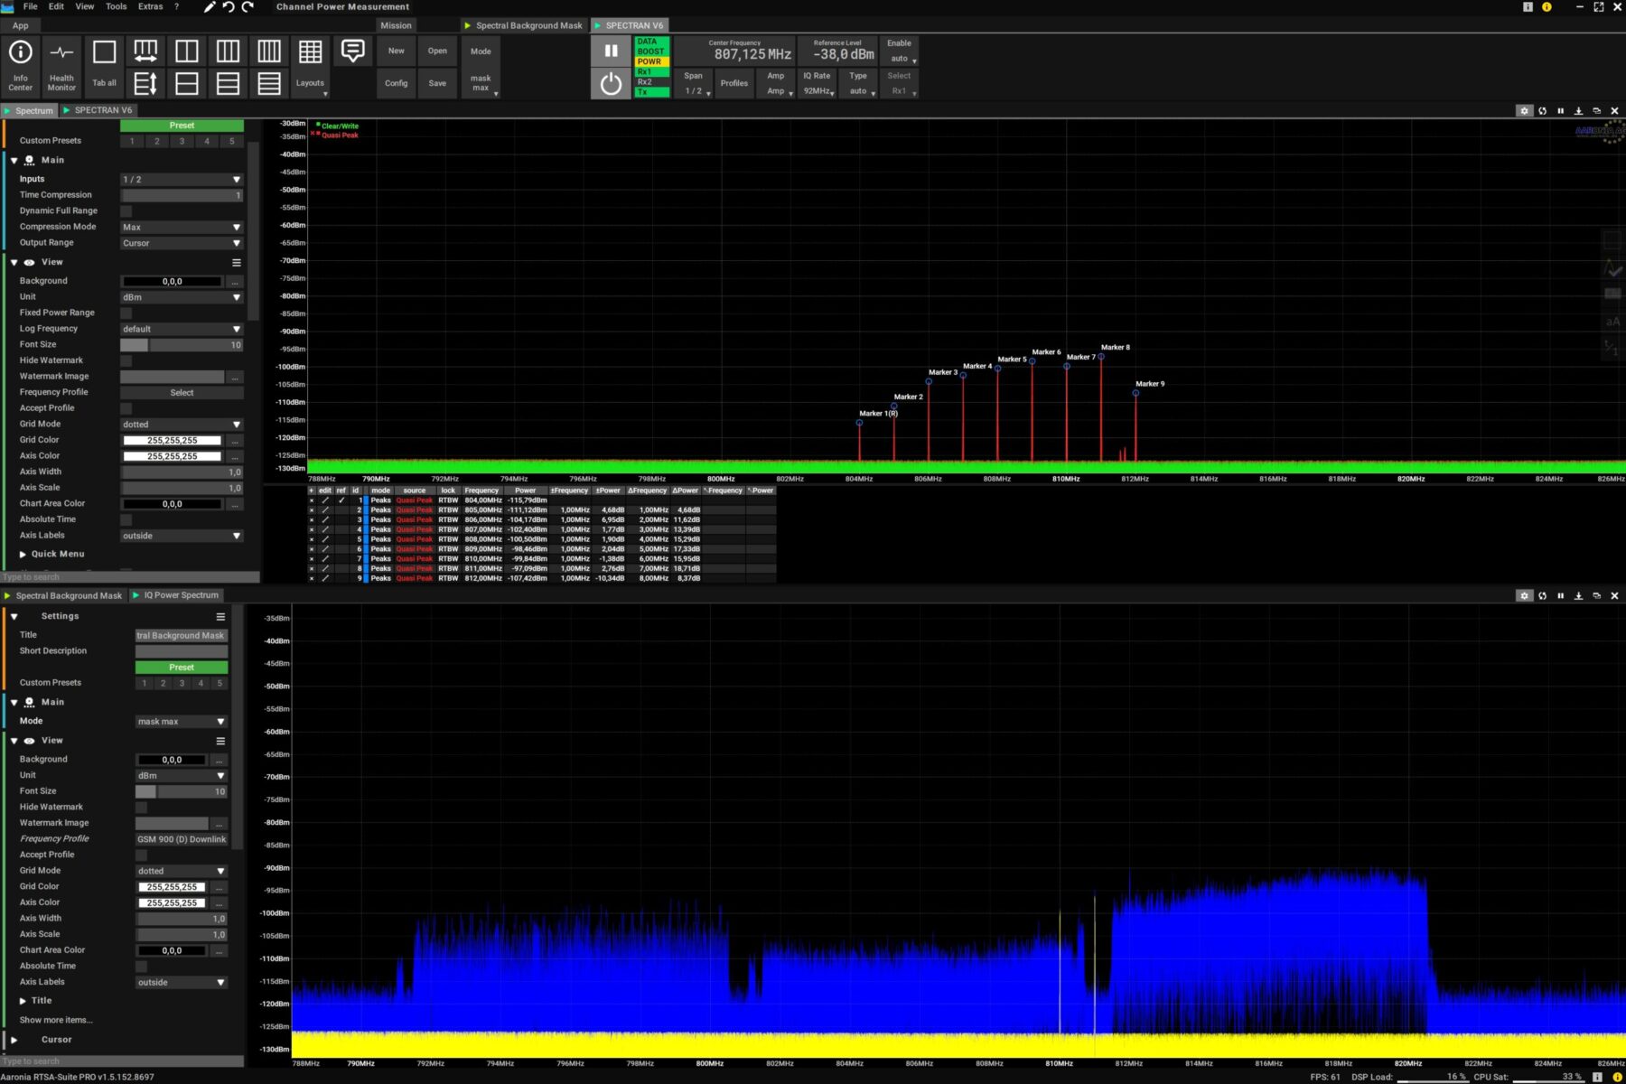
Task: Toggle Fixed Power Range checkbox
Action: pos(126,313)
